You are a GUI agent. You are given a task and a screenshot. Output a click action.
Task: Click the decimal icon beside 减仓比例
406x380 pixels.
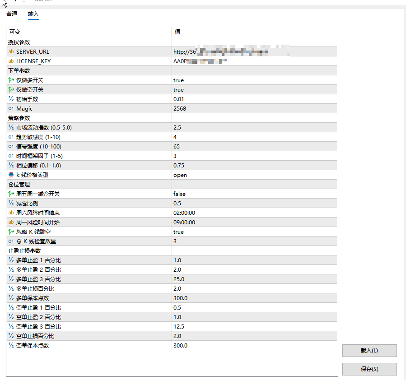coord(11,204)
